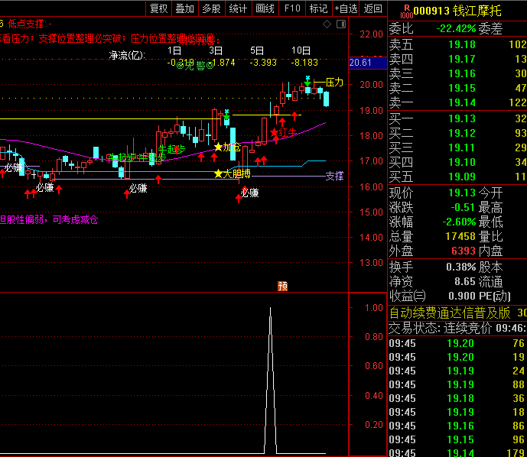Image resolution: width=527 pixels, height=457 pixels.
Task: Click the 自动续费通达信普及版 banner link
Action: tap(450, 313)
